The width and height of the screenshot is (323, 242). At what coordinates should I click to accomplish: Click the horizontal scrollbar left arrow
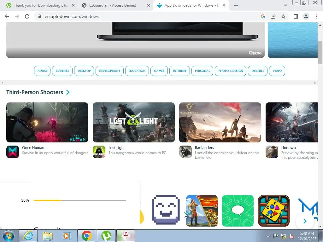coord(3,83)
